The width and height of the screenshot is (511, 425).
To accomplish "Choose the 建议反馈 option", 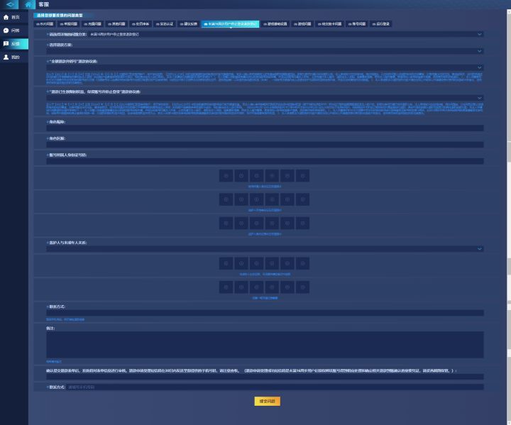I will pos(189,24).
